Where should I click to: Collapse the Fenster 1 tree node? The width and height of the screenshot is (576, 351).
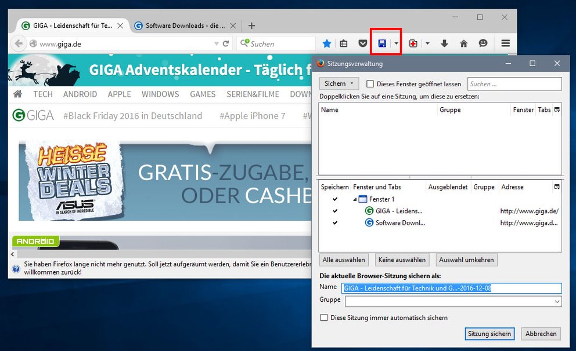pyautogui.click(x=355, y=199)
